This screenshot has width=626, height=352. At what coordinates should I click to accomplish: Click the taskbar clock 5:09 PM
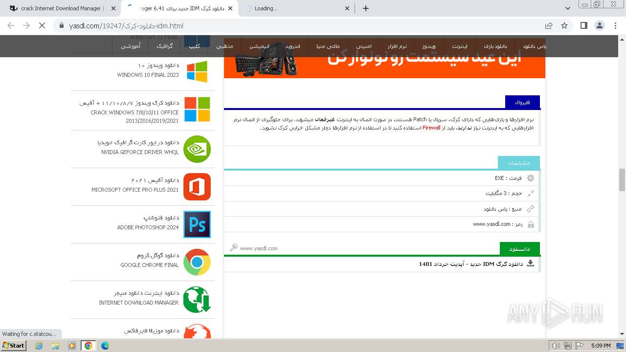pyautogui.click(x=601, y=346)
